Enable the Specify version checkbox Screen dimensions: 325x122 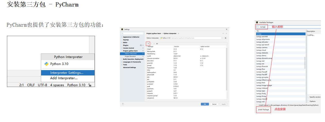pyautogui.click(x=308, y=97)
